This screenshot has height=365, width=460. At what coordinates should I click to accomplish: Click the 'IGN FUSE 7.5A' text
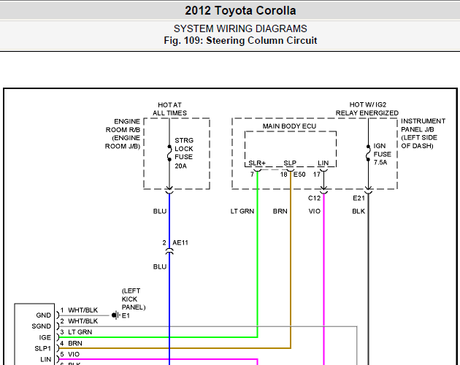pos(383,154)
